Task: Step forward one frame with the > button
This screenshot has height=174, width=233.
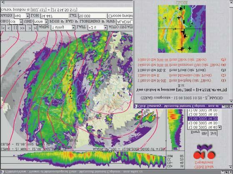Action: [29, 28]
